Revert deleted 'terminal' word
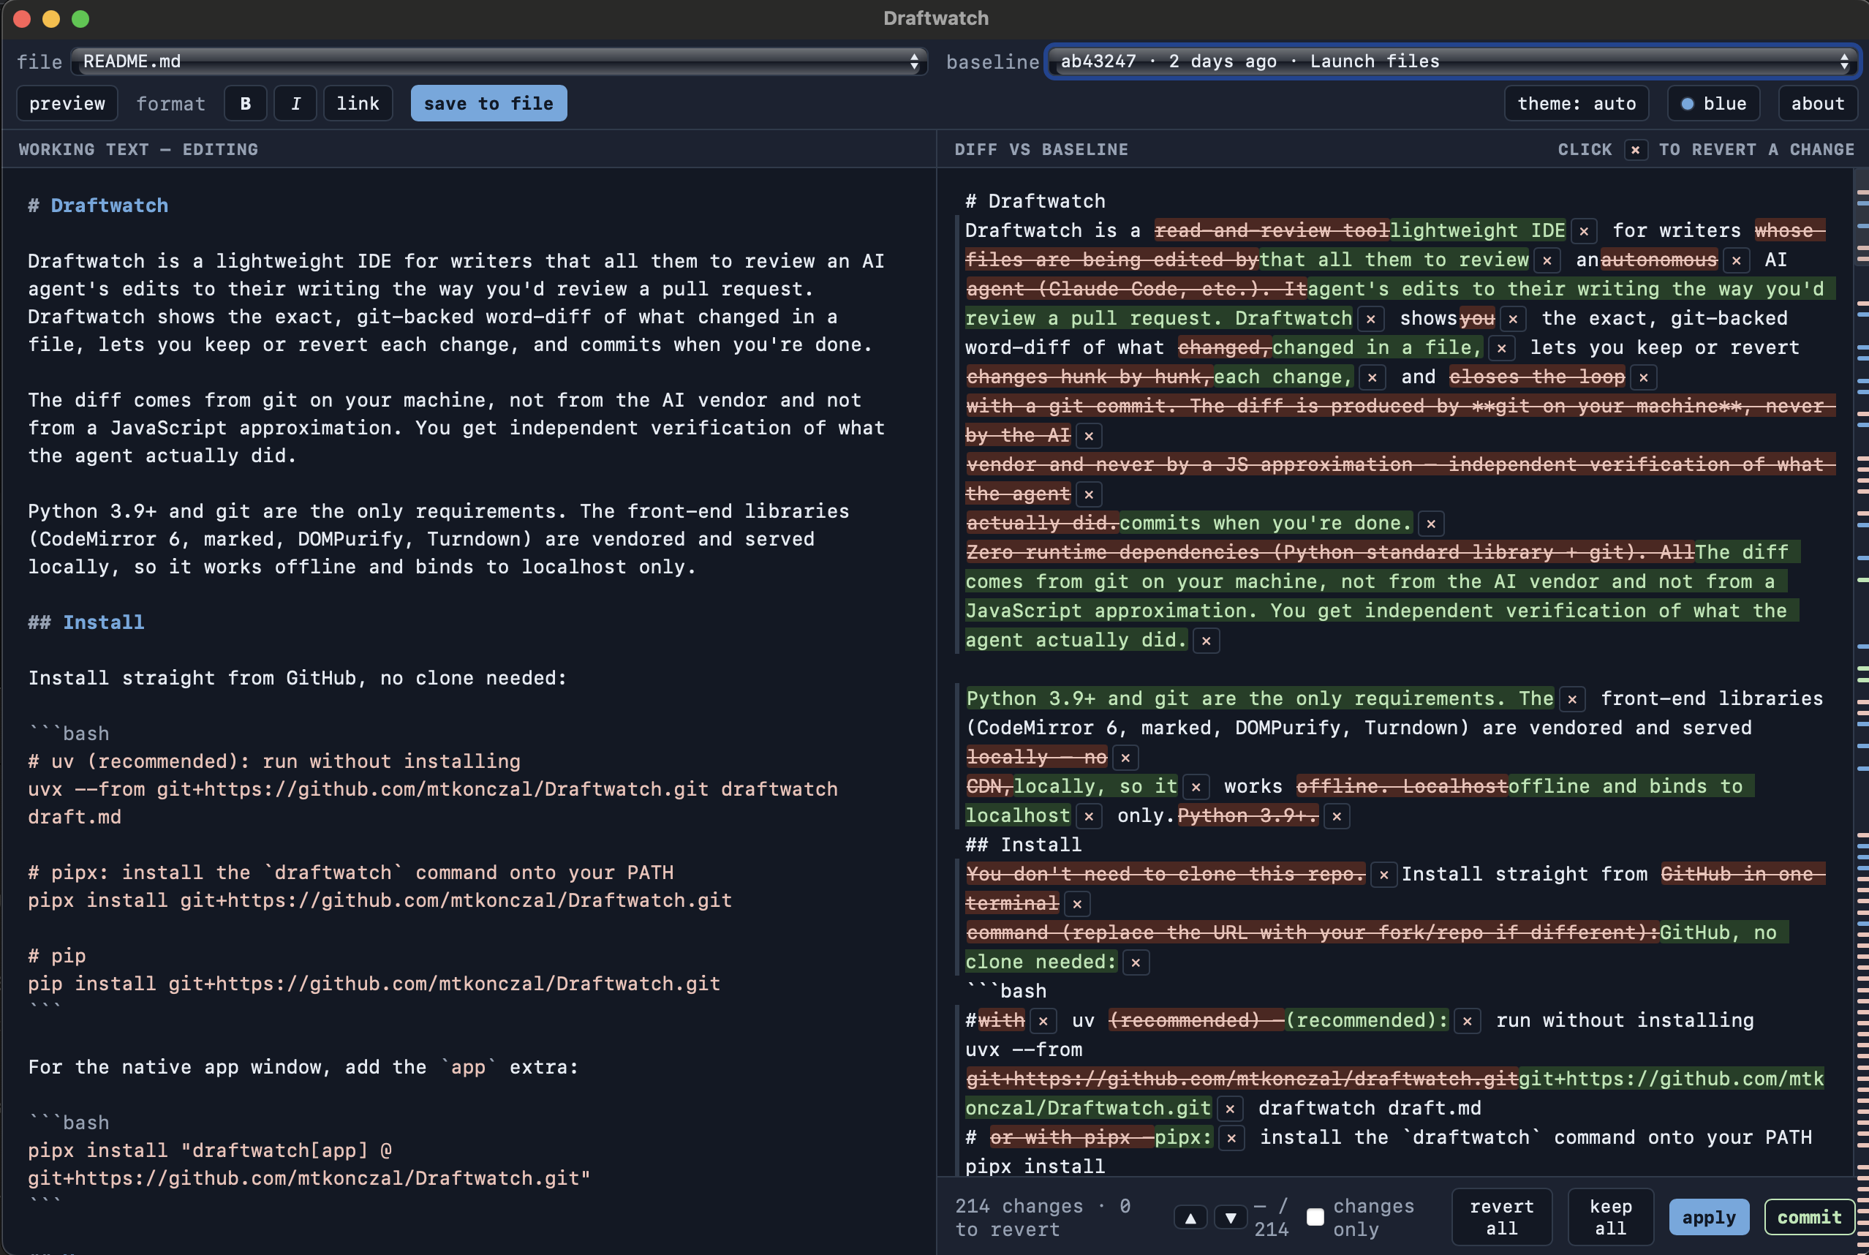This screenshot has width=1869, height=1255. click(x=1077, y=905)
